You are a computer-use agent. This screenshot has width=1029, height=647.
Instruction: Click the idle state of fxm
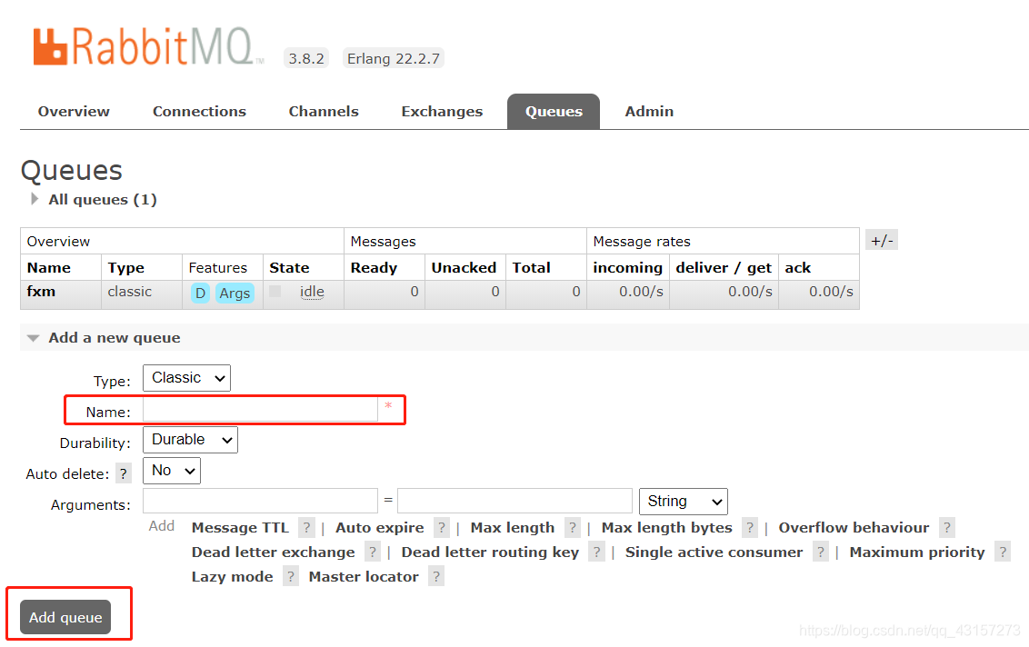pyautogui.click(x=312, y=292)
